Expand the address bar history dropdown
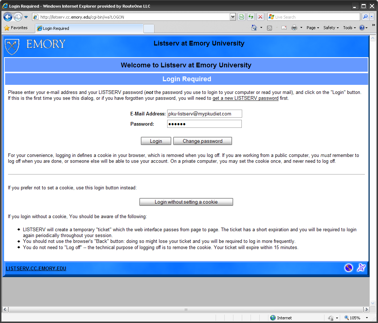This screenshot has height=323, width=378. (233, 17)
